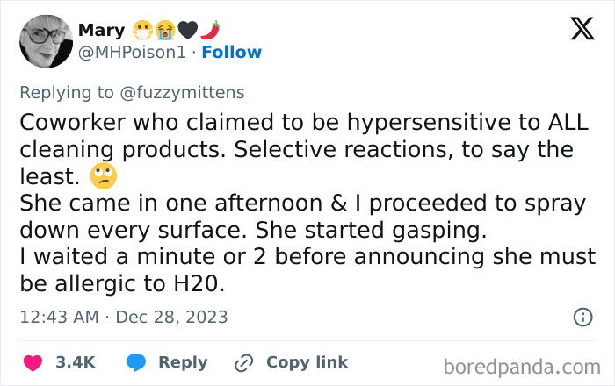Click the blue reply speech bubble icon
Viewport: 615px width, 386px height.
coord(135,362)
